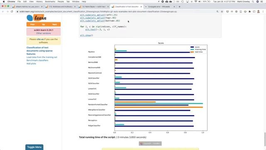Image resolution: width=266 pixels, height=150 pixels.
Task: Close the Conjugate prior Wikipedia tab
Action: (x=174, y=7)
